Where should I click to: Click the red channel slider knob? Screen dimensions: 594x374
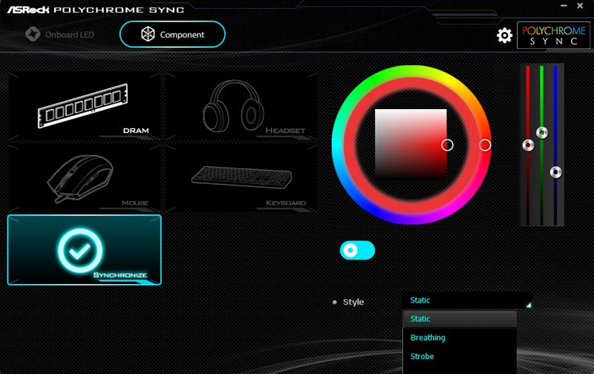click(x=528, y=145)
